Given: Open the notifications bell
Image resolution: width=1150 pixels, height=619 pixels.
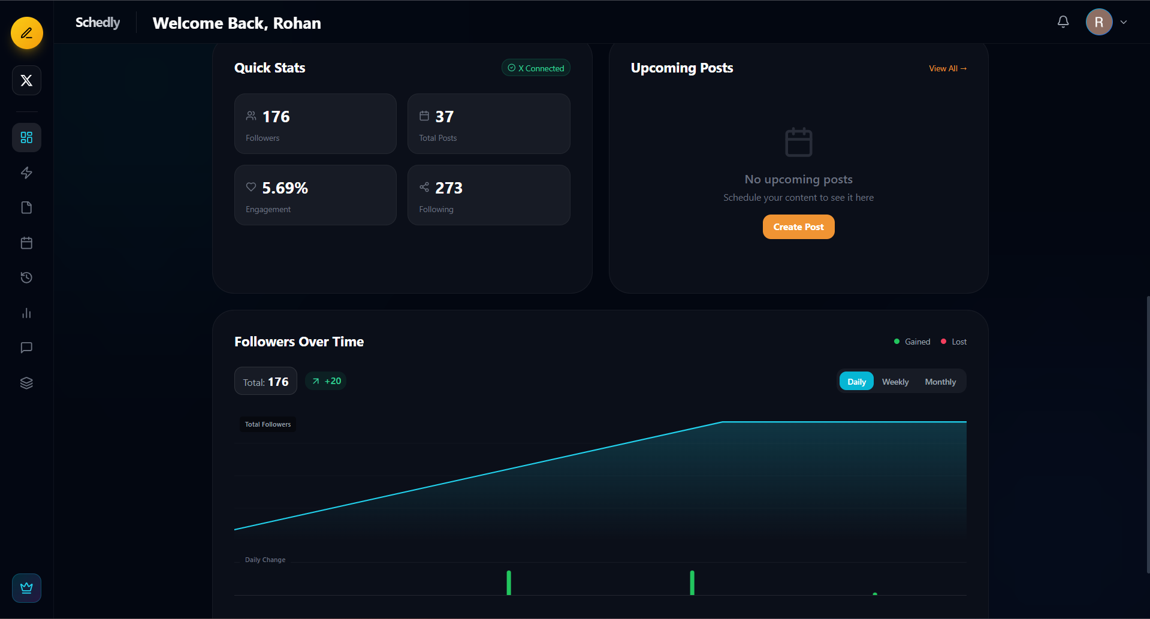Looking at the screenshot, I should pyautogui.click(x=1063, y=22).
